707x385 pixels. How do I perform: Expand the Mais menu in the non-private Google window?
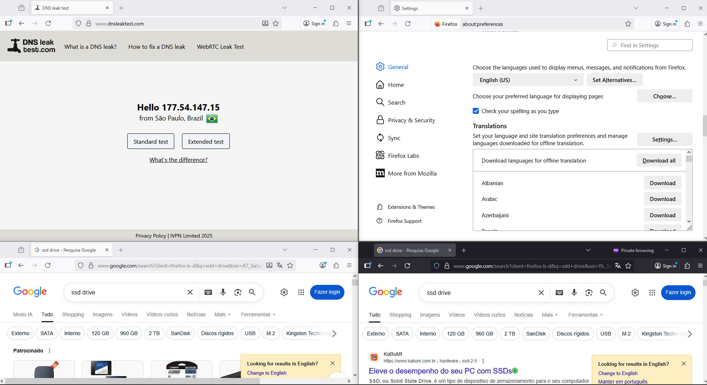tap(223, 314)
